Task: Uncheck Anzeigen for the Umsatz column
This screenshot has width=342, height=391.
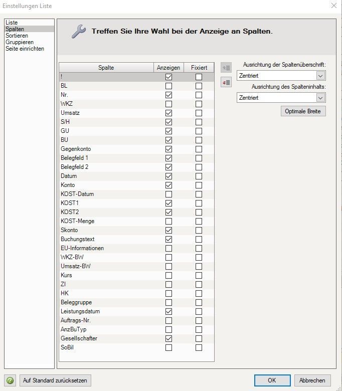Action: click(x=168, y=113)
